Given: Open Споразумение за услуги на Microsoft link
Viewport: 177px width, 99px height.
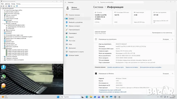Looking at the screenshot, I should 110,90.
